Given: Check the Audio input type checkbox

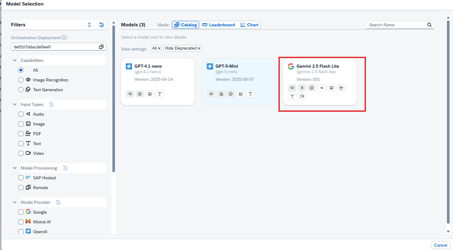Looking at the screenshot, I should (x=21, y=114).
